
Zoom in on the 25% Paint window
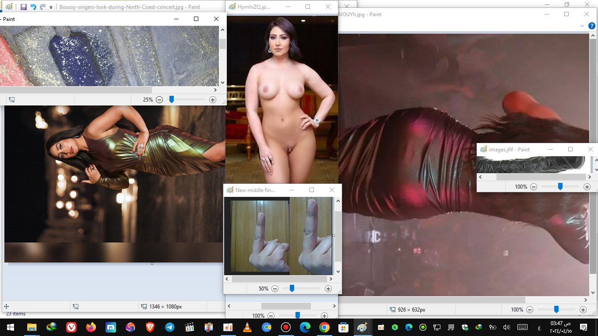pos(213,100)
